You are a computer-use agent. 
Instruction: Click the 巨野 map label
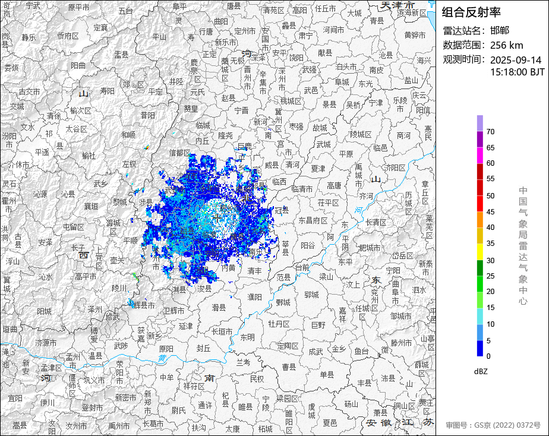(x=318, y=326)
